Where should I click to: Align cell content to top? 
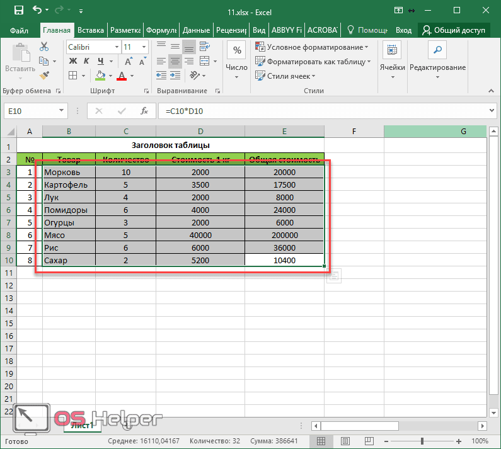tap(161, 47)
